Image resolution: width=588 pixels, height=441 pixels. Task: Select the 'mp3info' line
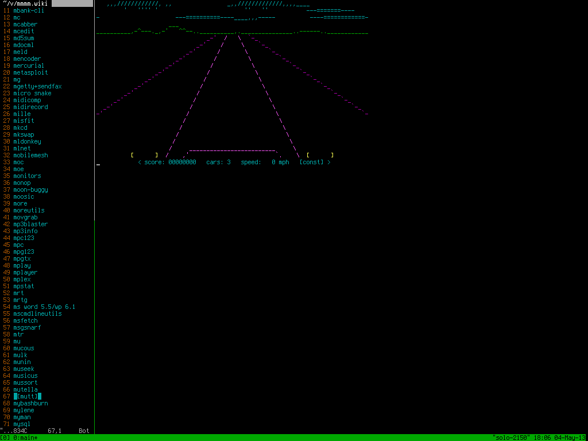25,231
